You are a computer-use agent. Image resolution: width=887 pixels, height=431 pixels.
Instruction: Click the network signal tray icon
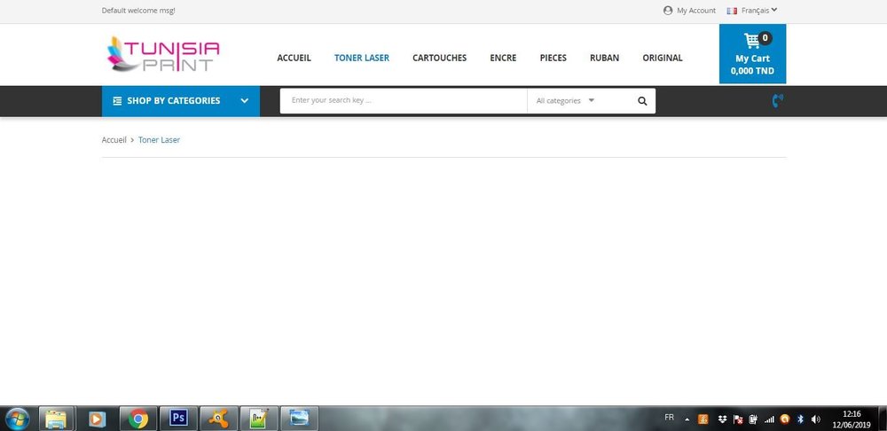[769, 419]
